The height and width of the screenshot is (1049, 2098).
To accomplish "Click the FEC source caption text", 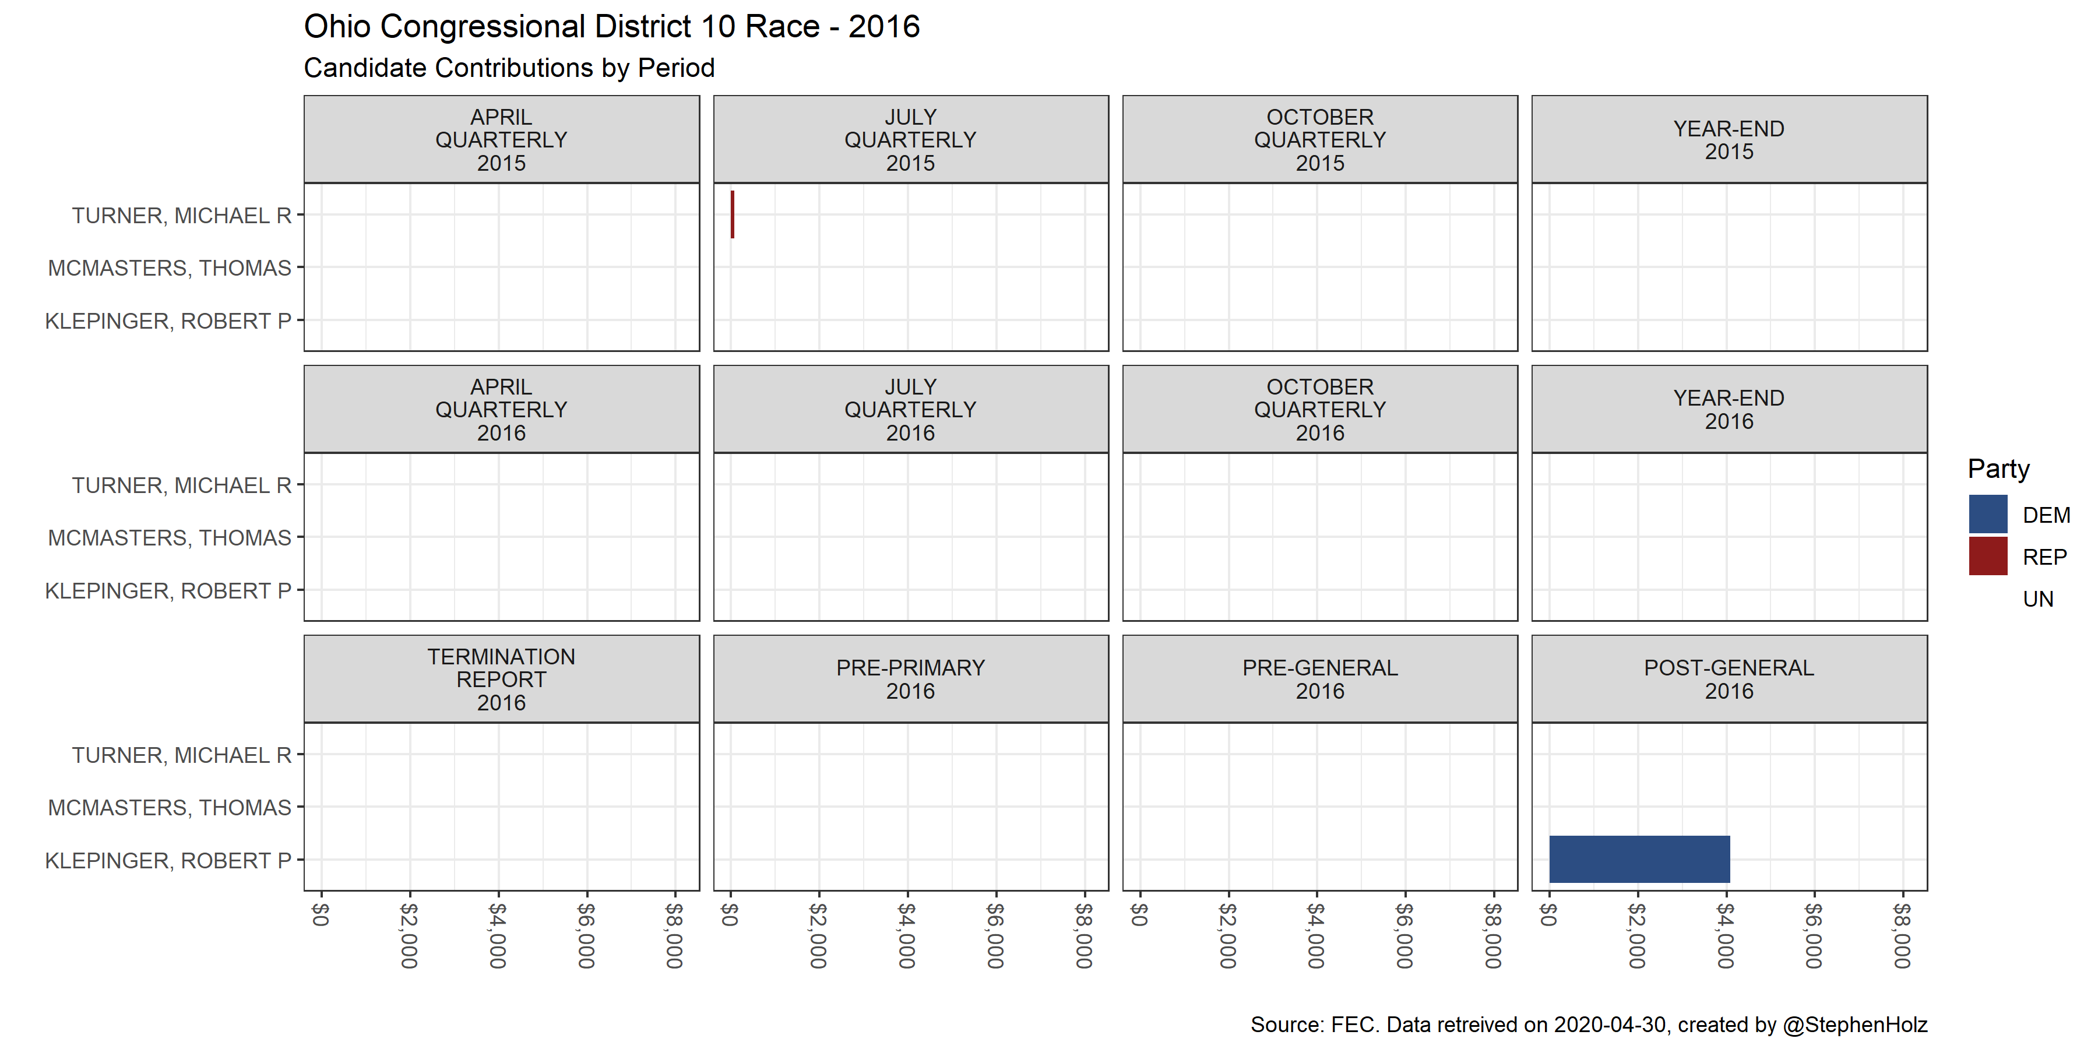I will pyautogui.click(x=1588, y=1025).
